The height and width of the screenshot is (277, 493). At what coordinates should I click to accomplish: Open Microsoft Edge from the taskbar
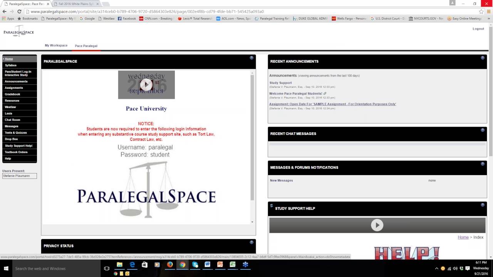click(132, 265)
